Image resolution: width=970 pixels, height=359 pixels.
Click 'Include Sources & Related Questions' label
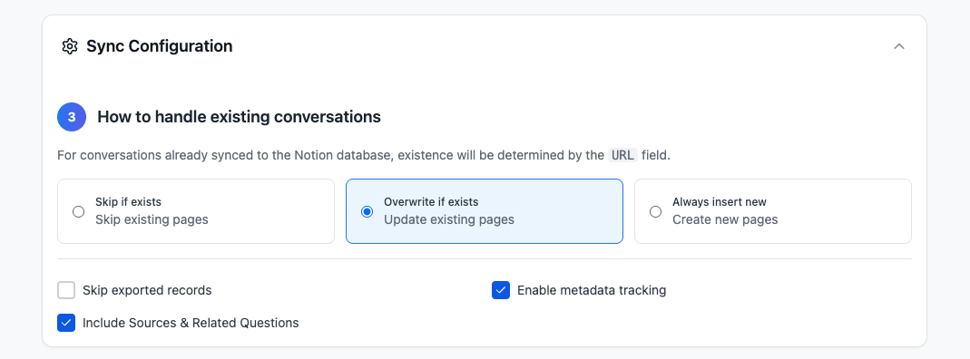tap(191, 323)
